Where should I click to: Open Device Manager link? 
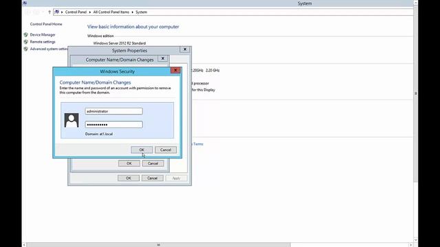point(43,35)
